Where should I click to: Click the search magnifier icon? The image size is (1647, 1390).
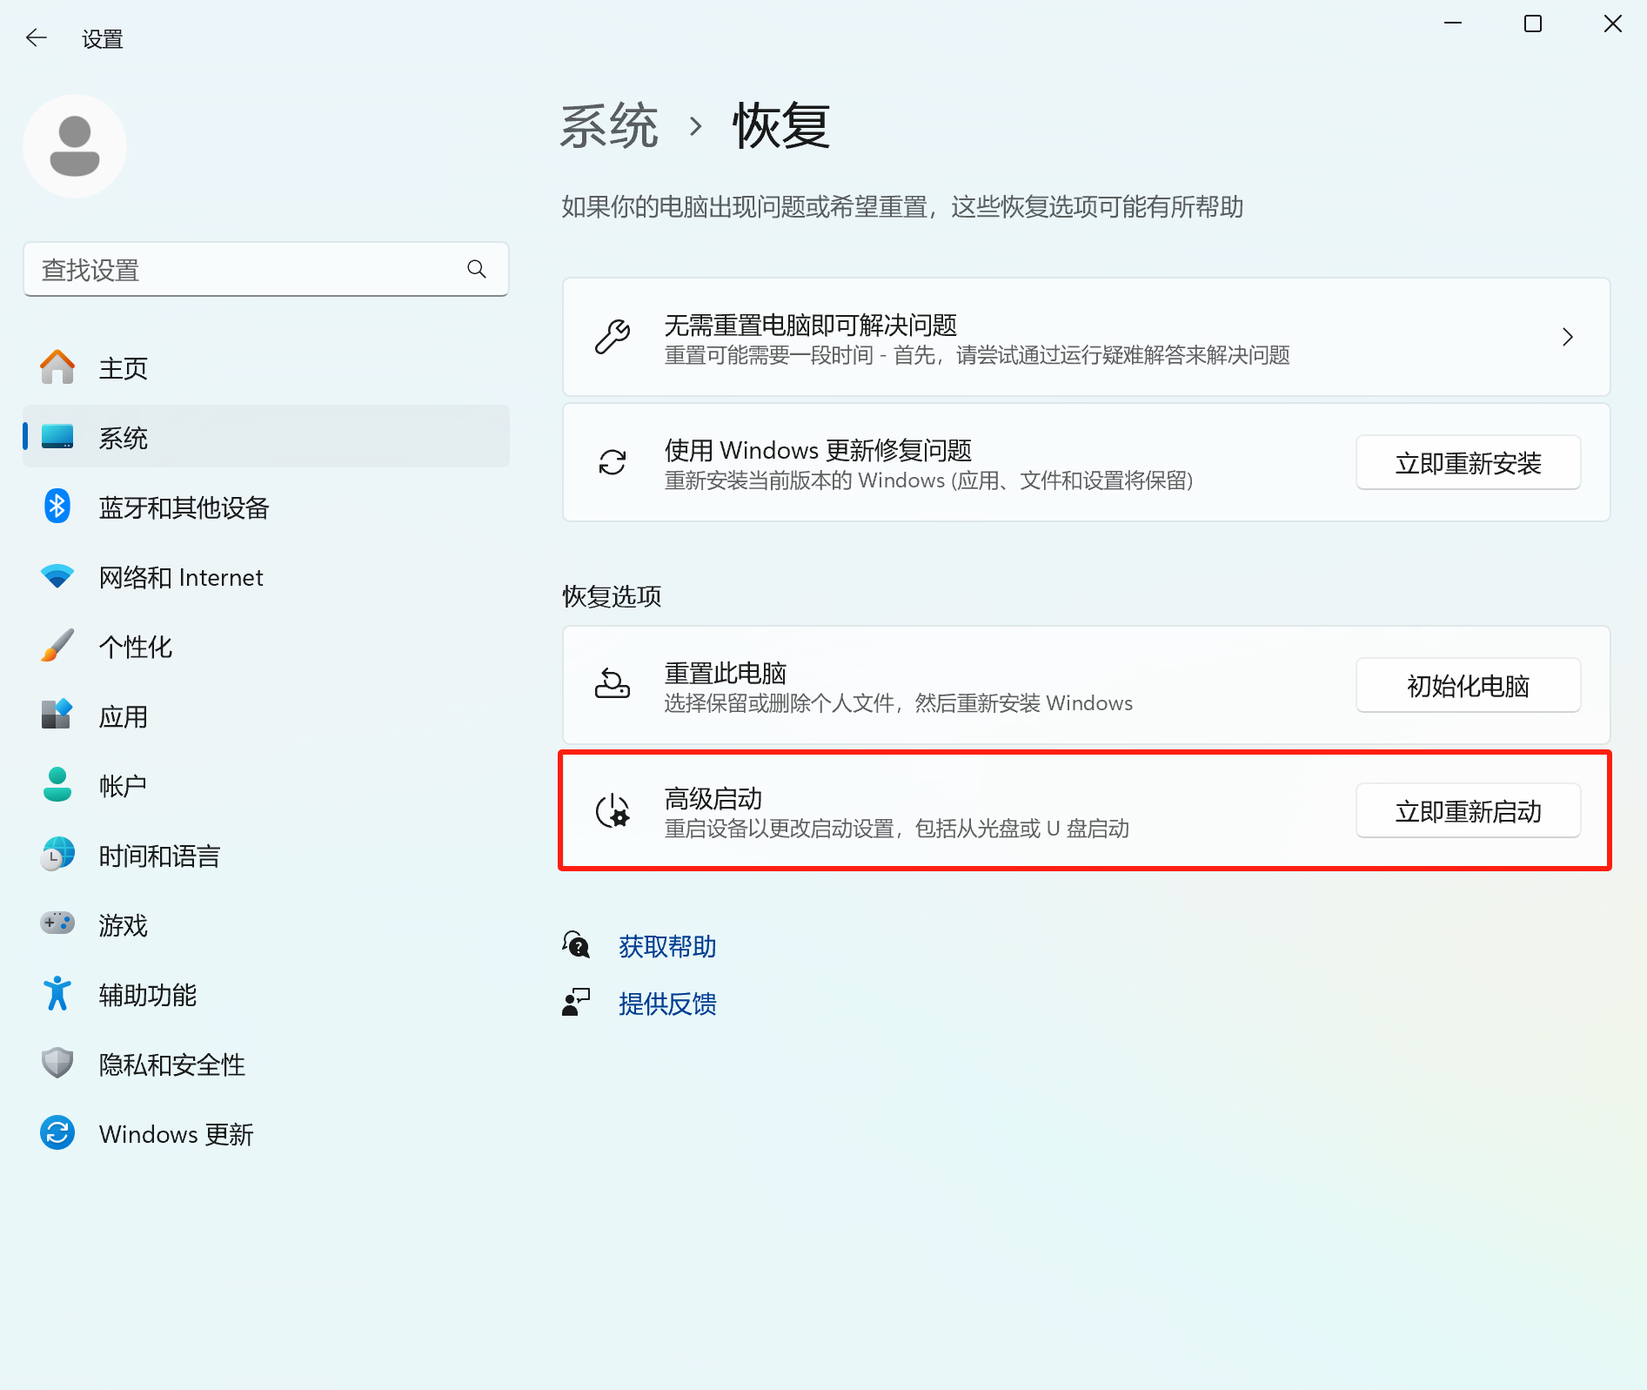pos(477,270)
